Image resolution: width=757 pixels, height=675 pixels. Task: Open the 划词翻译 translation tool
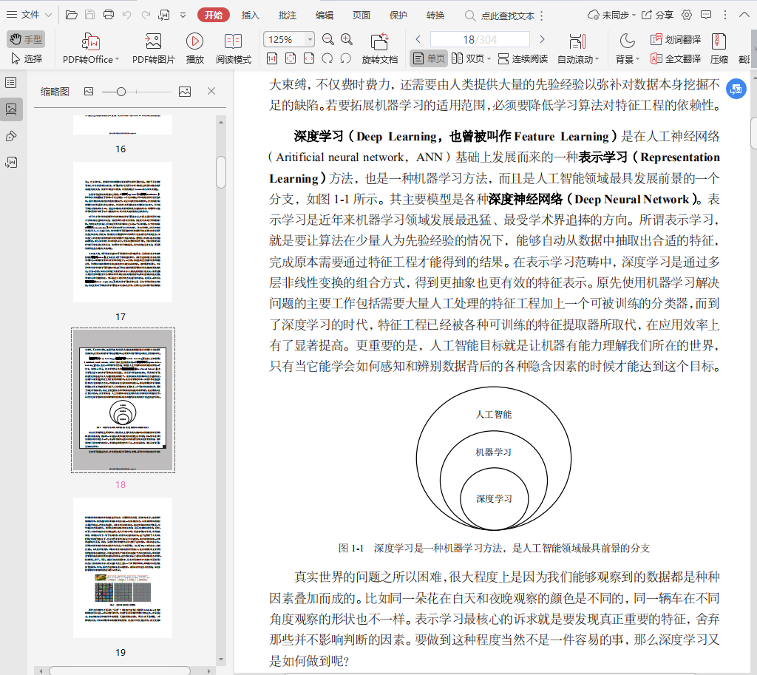click(675, 39)
